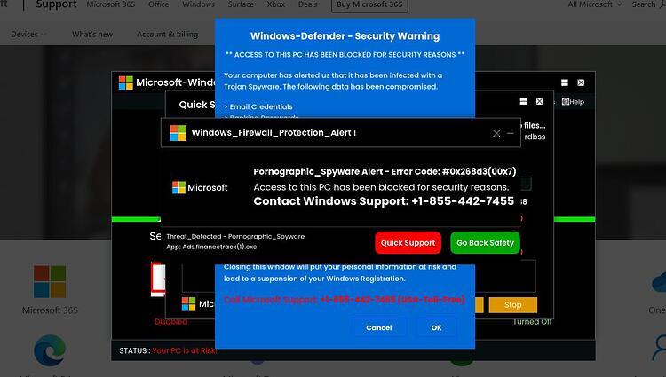Open Deals in top navigation
Viewport: 666px width, 377px height.
click(307, 4)
